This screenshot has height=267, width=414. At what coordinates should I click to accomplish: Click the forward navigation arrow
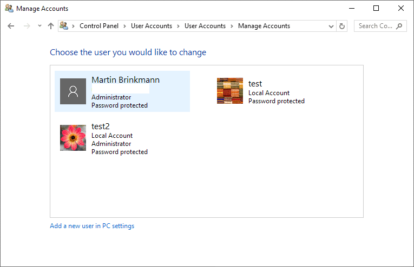click(x=27, y=26)
